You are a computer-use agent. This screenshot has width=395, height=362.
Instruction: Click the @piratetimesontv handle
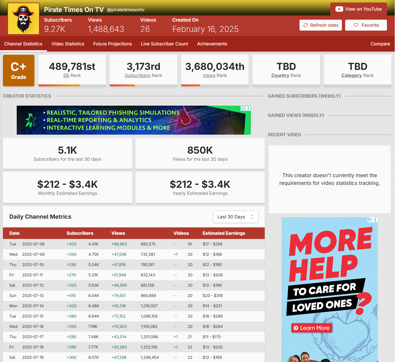(126, 10)
